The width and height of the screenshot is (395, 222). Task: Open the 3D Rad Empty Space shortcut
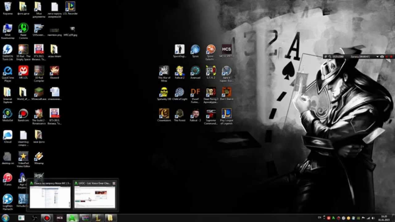[x=23, y=52]
